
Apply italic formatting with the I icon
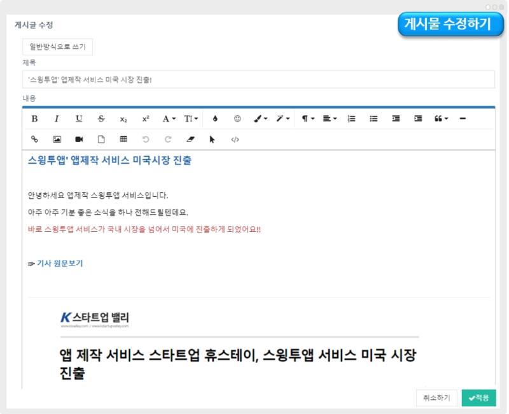coord(57,118)
